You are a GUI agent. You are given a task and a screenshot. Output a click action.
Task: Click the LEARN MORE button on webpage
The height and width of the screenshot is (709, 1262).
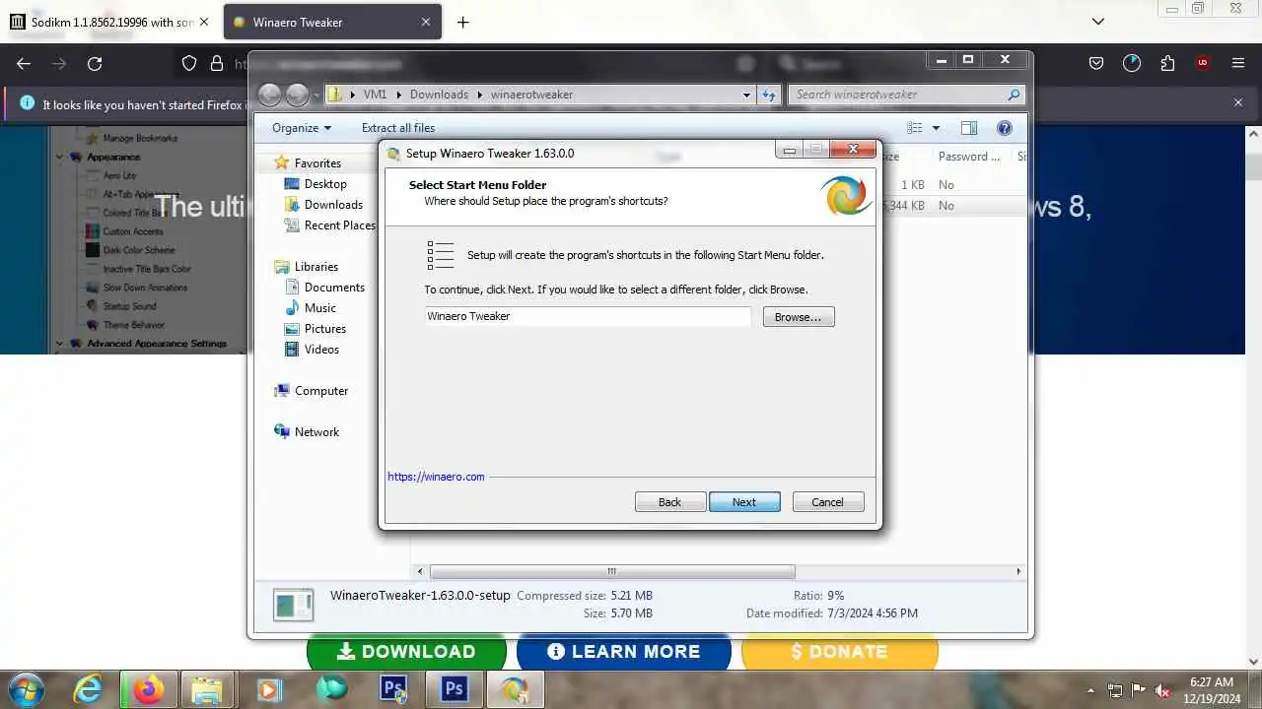[624, 652]
